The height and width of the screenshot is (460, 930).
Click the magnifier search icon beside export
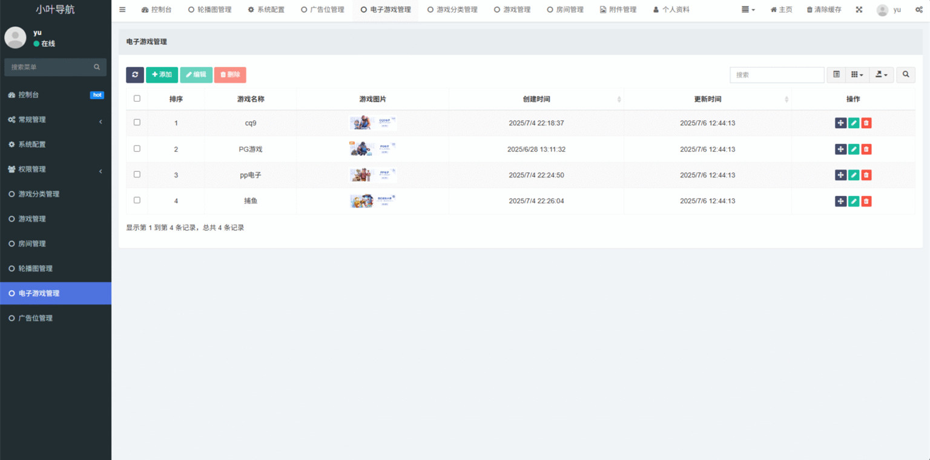point(906,74)
